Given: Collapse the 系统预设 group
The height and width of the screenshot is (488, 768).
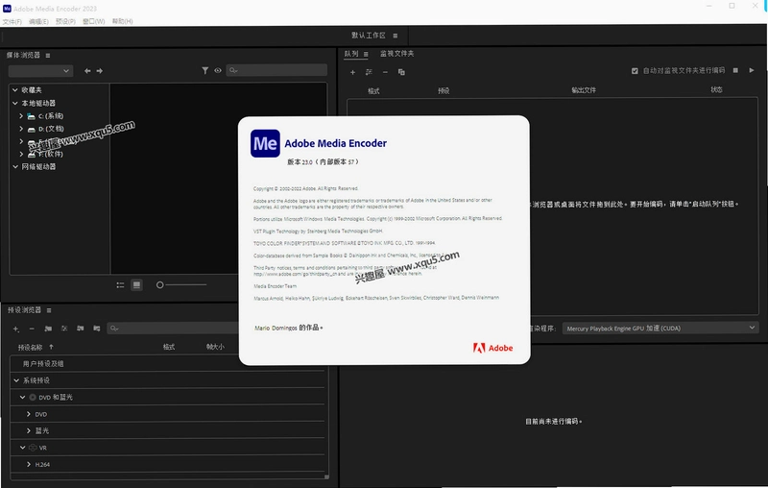Looking at the screenshot, I should [16, 380].
